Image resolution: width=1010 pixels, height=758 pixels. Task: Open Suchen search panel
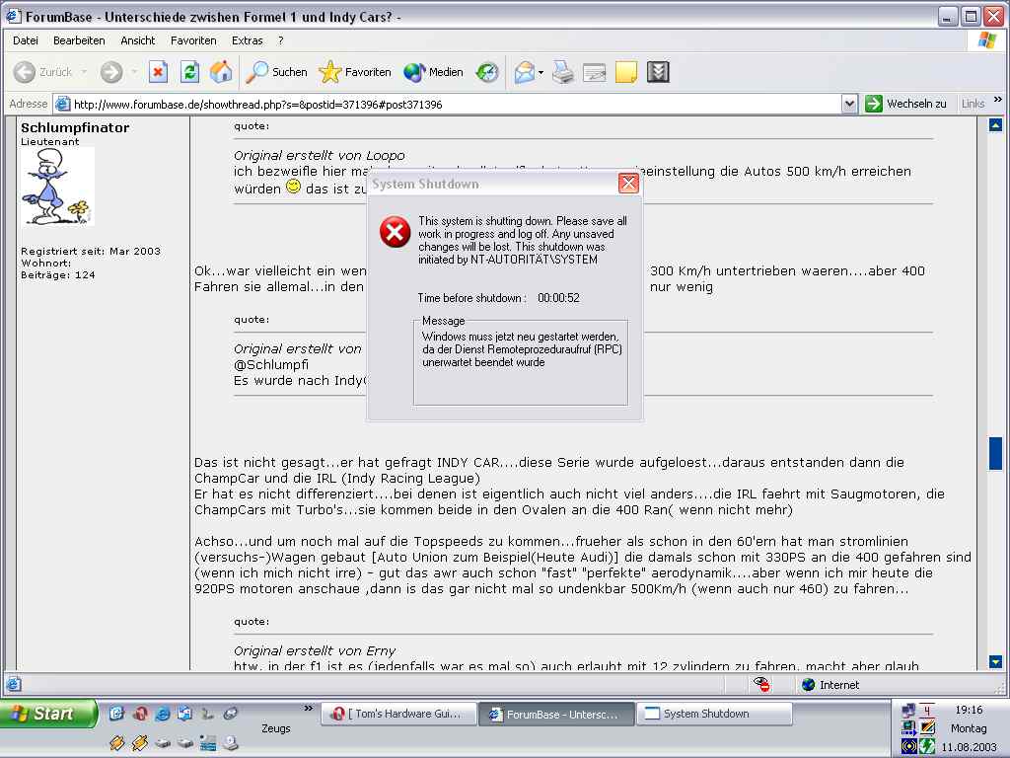click(276, 72)
